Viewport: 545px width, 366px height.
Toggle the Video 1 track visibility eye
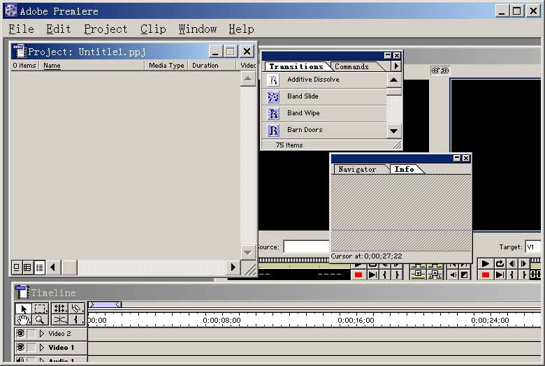pos(20,347)
